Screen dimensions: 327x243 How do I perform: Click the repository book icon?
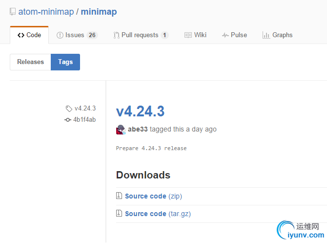pyautogui.click(x=13, y=12)
